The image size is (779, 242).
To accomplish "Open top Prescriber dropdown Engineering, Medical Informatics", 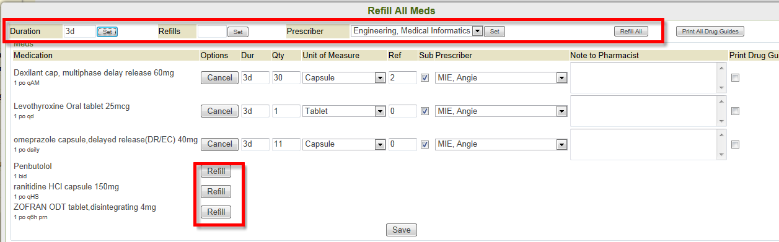I will tap(416, 30).
